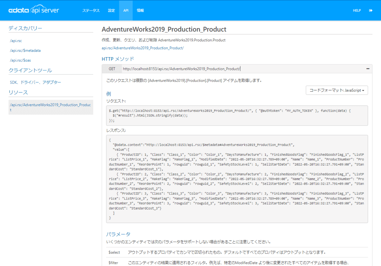Open the /api.rsc discovery link

click(16, 41)
